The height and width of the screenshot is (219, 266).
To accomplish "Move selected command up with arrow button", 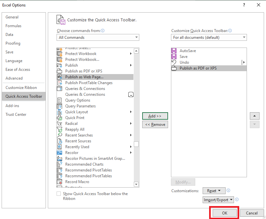I will pyautogui.click(x=254, y=116).
